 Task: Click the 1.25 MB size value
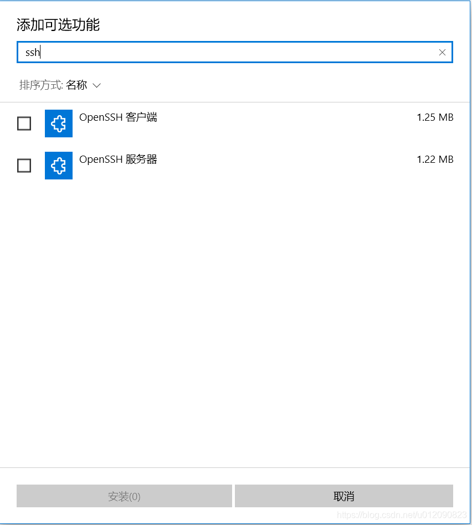pos(435,117)
